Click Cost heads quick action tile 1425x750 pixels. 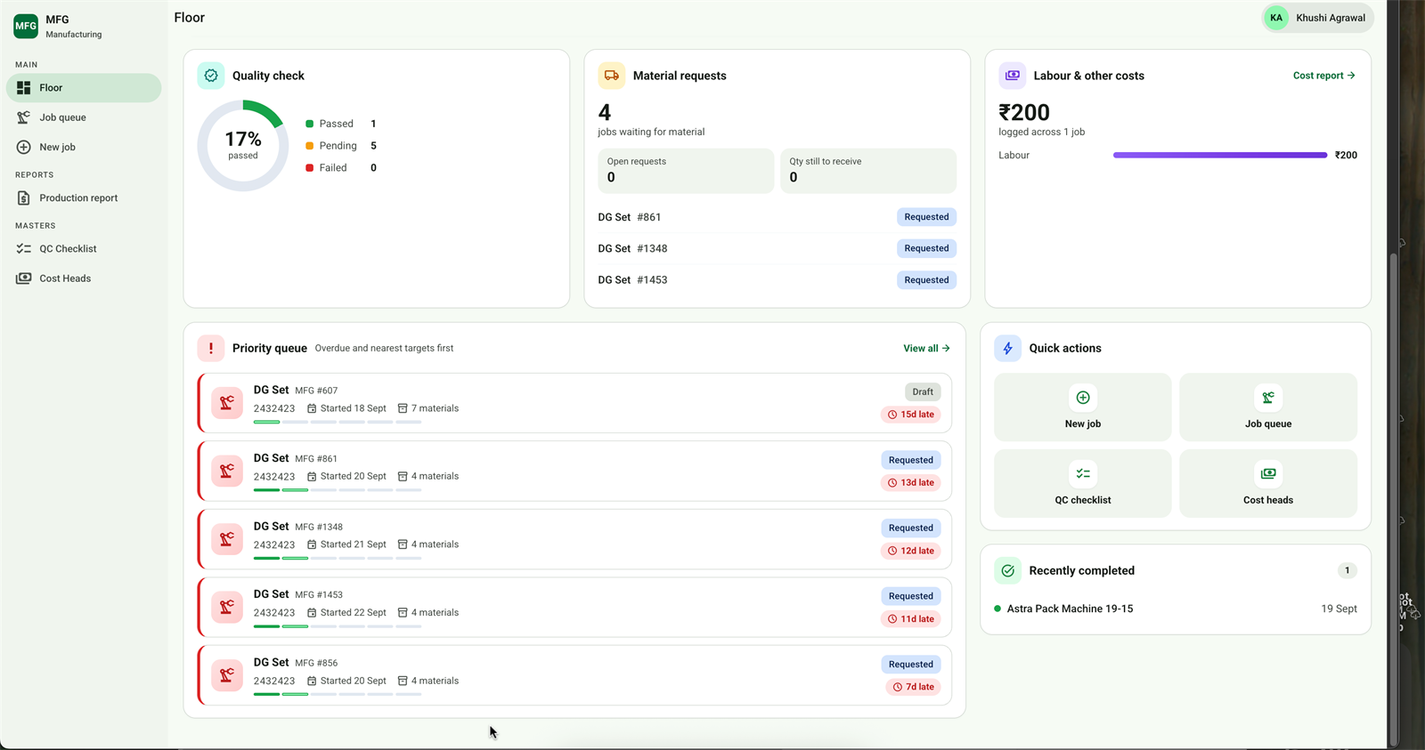(x=1268, y=483)
